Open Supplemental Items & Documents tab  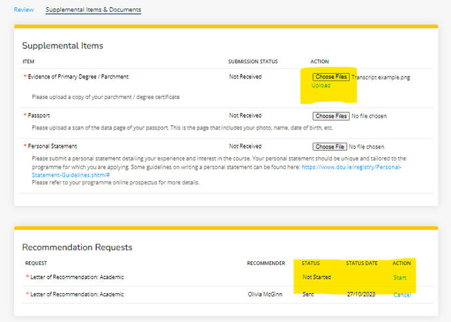(93, 10)
